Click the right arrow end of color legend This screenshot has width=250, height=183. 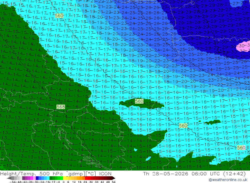(x=114, y=178)
